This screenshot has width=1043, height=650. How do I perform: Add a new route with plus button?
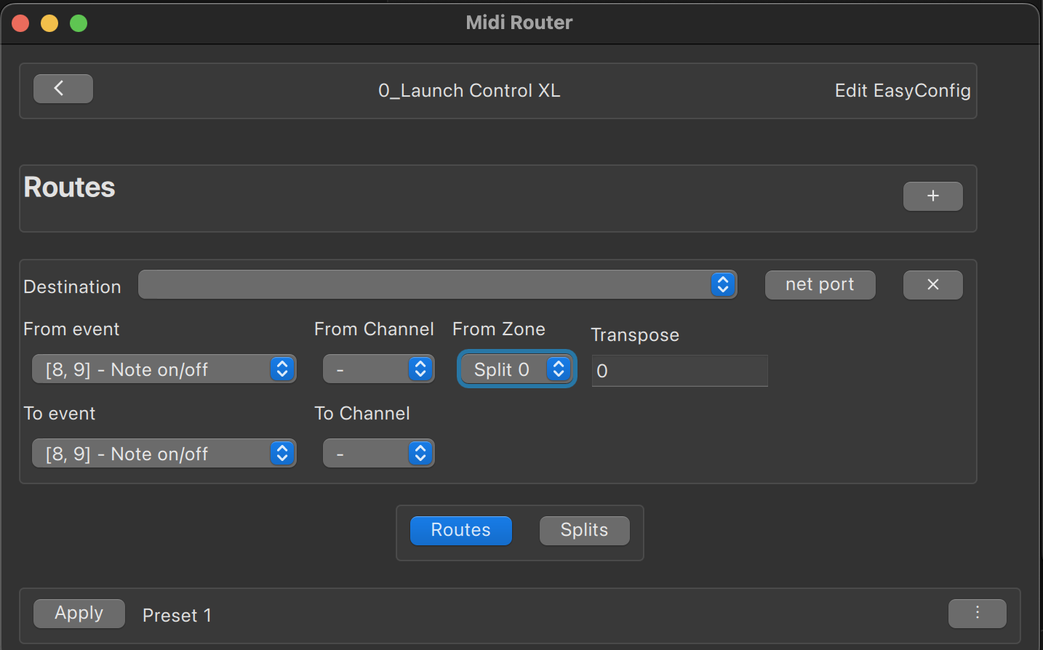point(932,196)
